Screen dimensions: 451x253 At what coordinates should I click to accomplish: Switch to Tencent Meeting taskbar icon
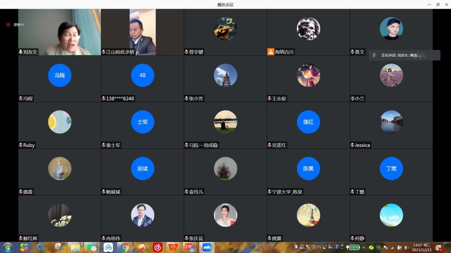coord(207,247)
